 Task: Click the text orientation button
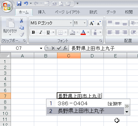[133, 23]
